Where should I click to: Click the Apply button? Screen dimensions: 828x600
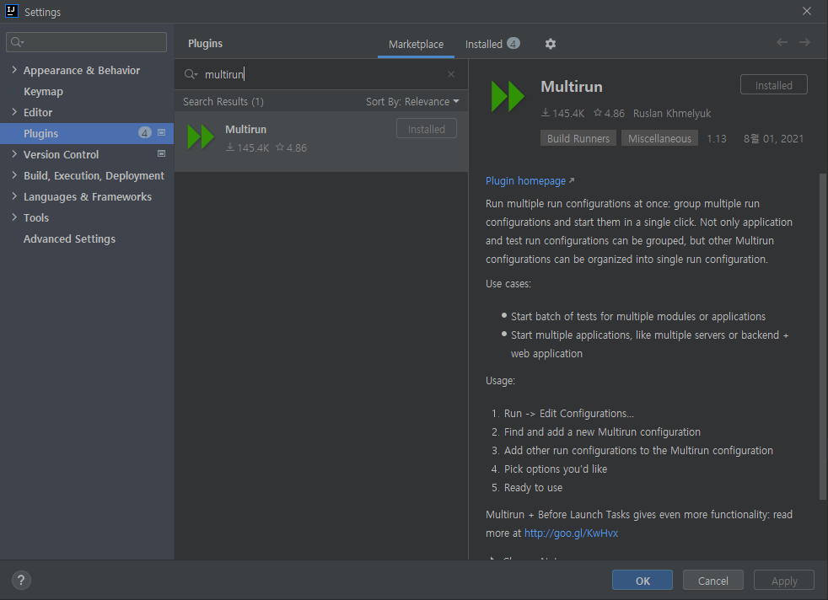784,581
